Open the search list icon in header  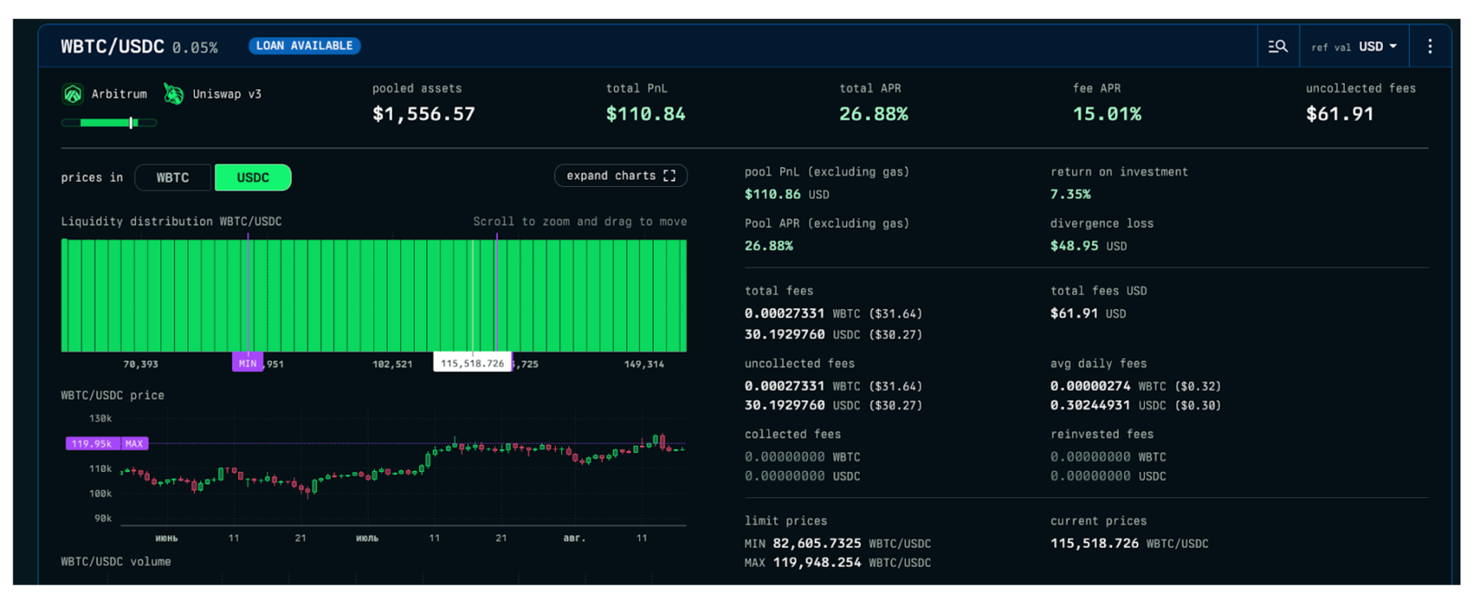coord(1277,47)
